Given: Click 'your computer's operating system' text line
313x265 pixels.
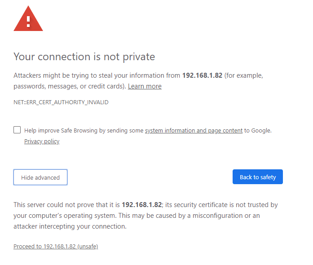Looking at the screenshot, I should 65,216.
